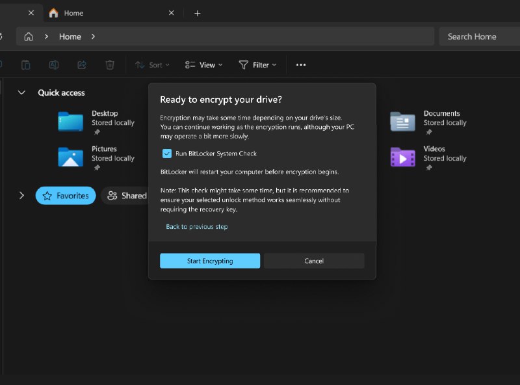Viewport: 520px width, 385px height.
Task: Expand the Favorites section chevron
Action: click(x=21, y=196)
